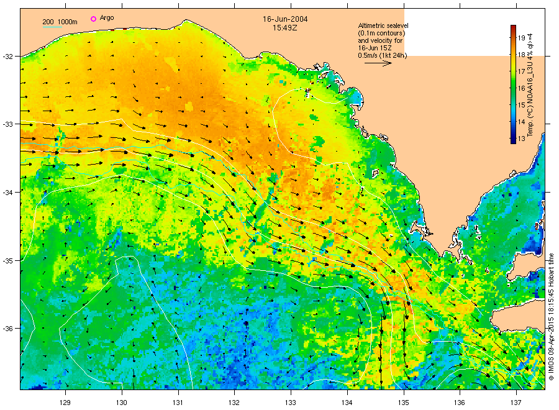This screenshot has width=559, height=410.
Task: Click longitude label 135
Action: [404, 403]
